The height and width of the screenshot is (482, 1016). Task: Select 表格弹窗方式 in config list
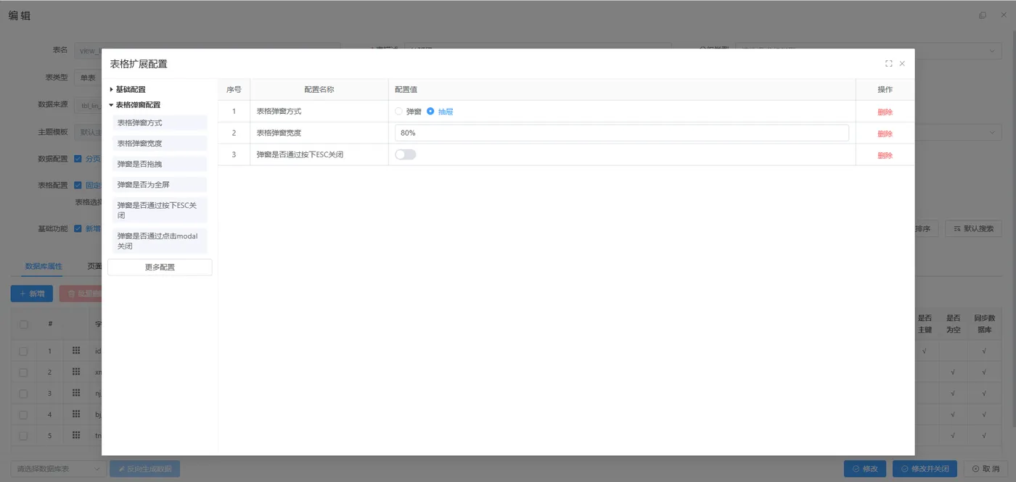160,122
